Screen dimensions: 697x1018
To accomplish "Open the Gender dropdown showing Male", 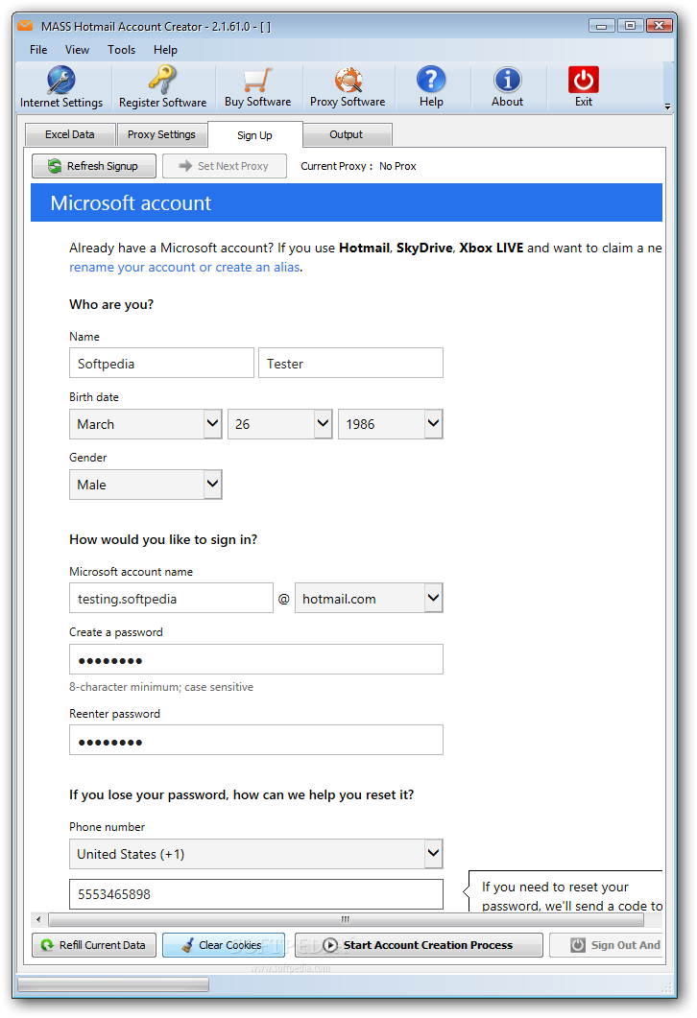I will click(x=146, y=485).
